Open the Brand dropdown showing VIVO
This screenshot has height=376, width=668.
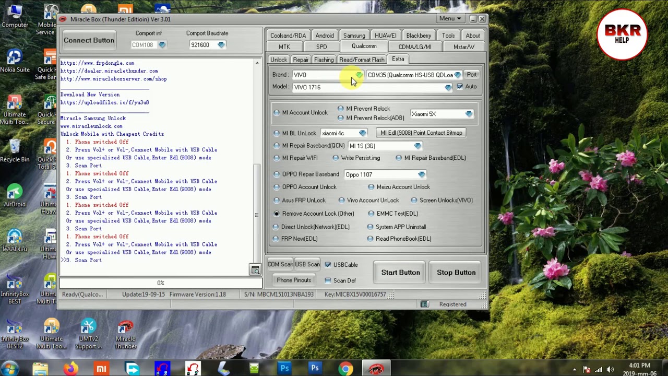pos(359,75)
